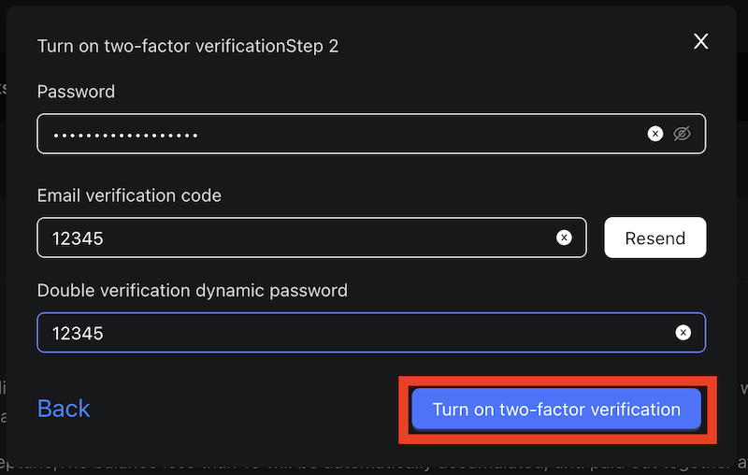The width and height of the screenshot is (748, 475).
Task: Clear the Email verification code field
Action: pyautogui.click(x=564, y=237)
